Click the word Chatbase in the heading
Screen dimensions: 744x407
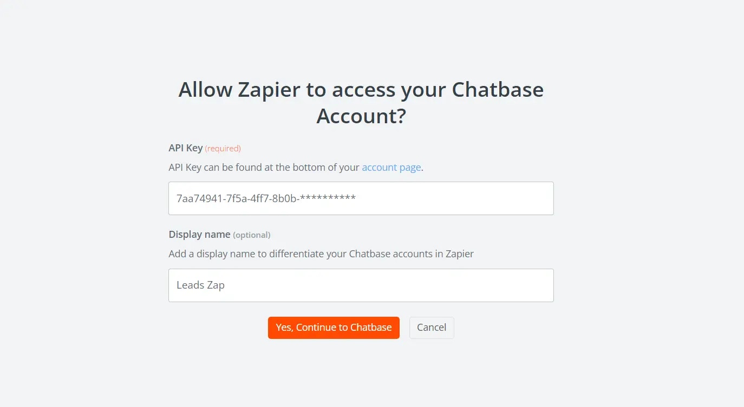point(498,90)
